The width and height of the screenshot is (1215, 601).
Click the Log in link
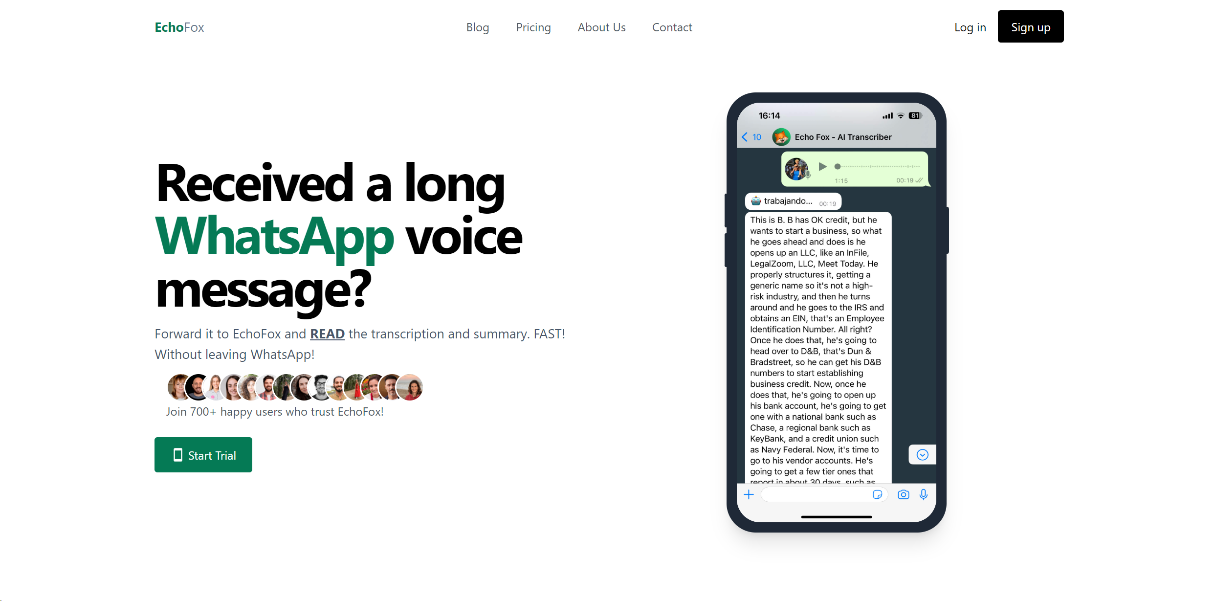click(x=970, y=27)
